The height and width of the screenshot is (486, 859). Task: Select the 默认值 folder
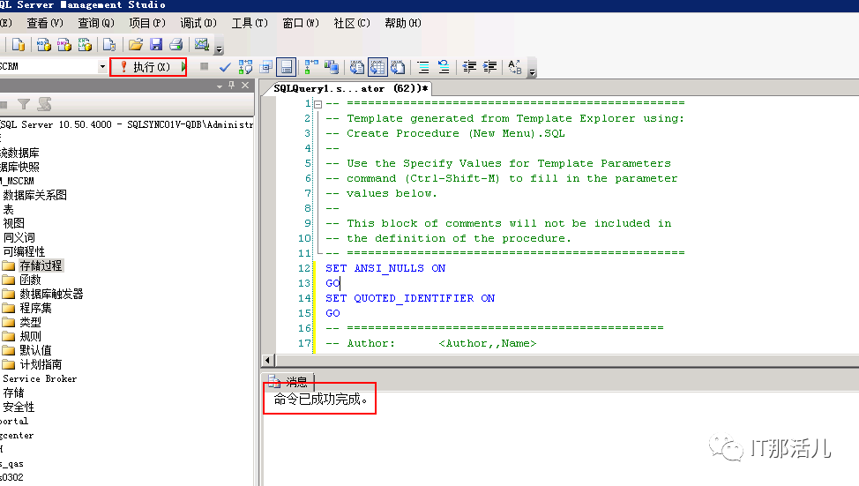point(35,351)
